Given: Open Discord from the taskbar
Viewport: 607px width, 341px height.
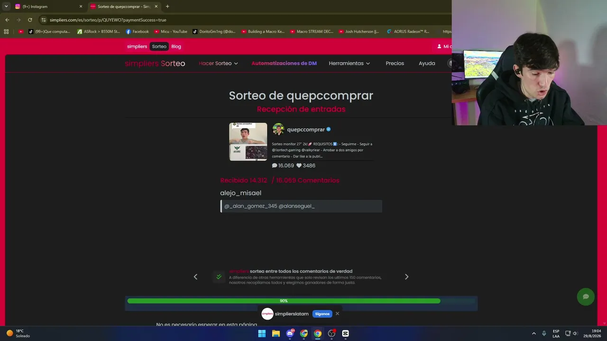Looking at the screenshot, I should [290, 333].
